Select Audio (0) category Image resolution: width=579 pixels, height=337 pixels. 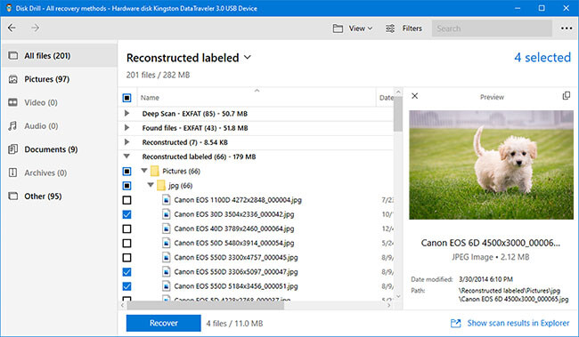pyautogui.click(x=59, y=125)
